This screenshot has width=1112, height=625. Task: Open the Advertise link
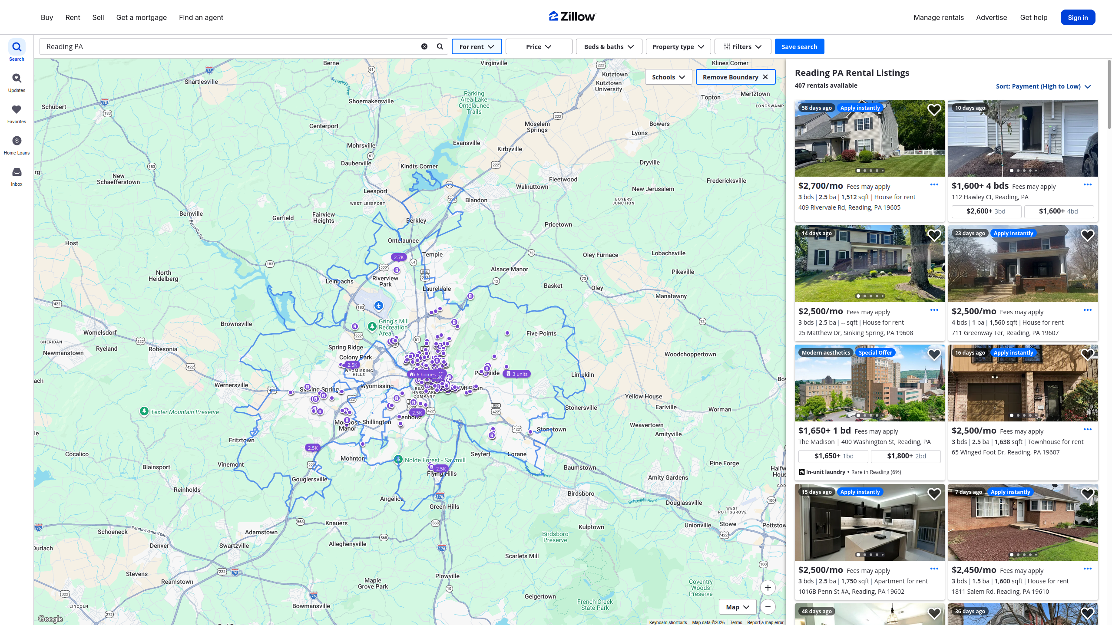point(991,17)
